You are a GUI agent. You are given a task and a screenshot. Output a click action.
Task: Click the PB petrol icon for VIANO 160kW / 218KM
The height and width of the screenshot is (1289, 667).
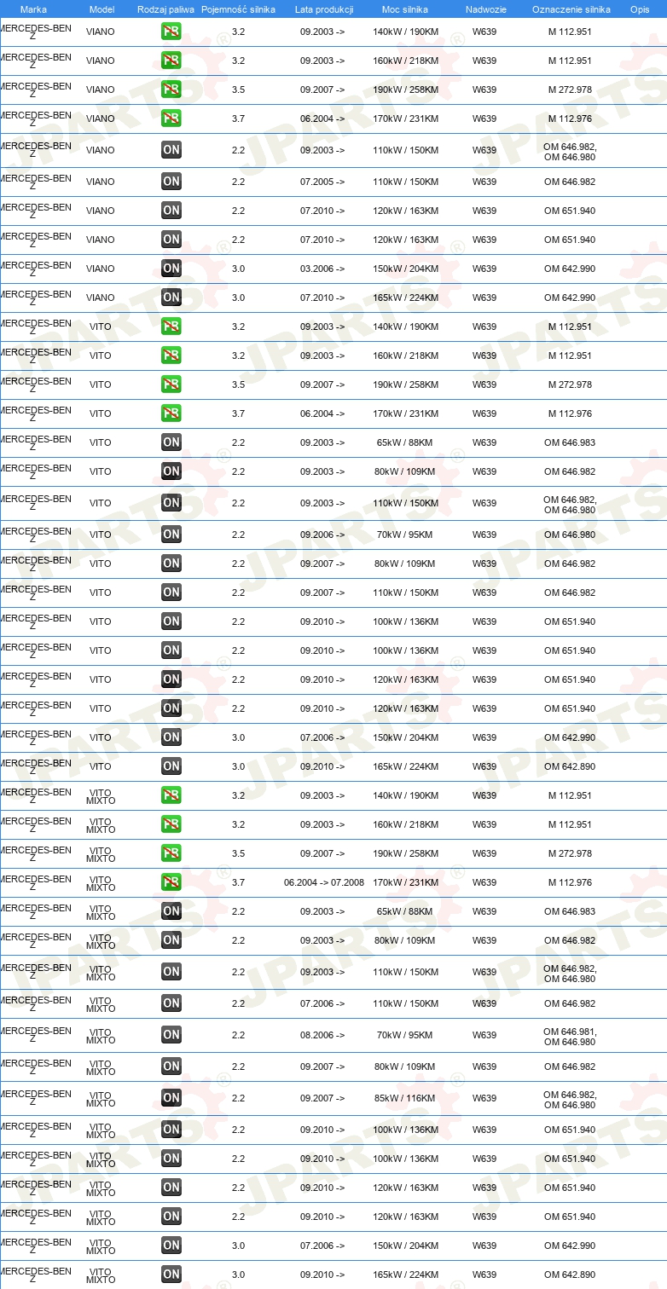point(171,61)
